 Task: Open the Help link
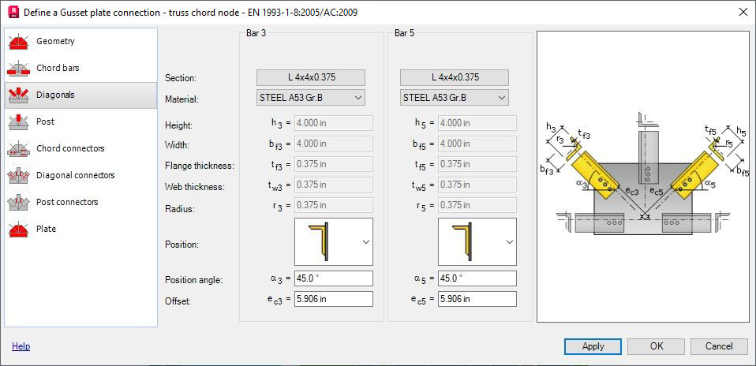21,346
